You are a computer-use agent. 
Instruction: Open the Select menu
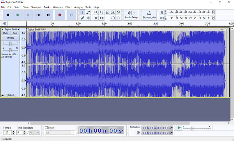coord(18,7)
